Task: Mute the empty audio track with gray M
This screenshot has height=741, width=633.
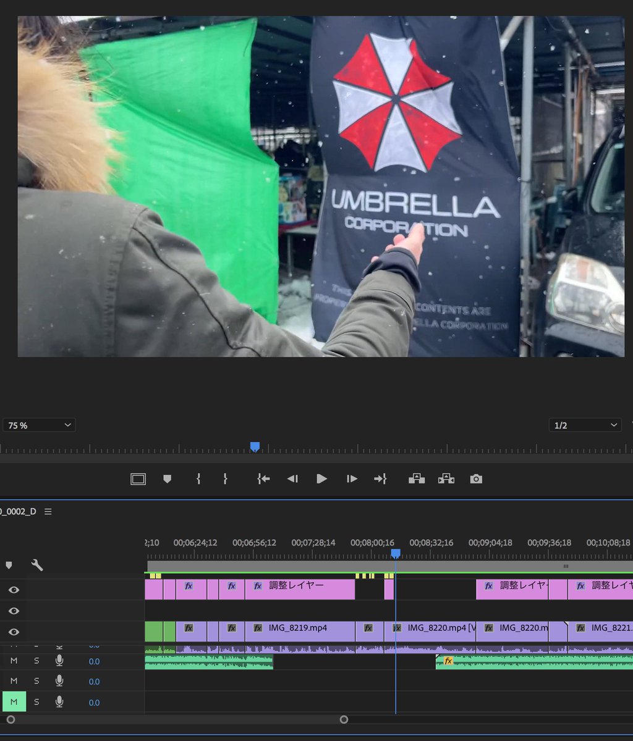Action: [14, 681]
